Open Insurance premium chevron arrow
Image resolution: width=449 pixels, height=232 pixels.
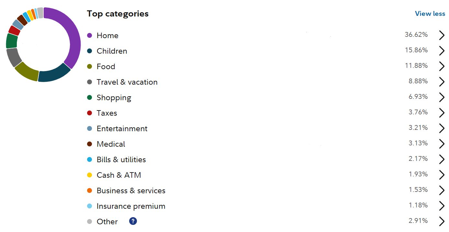442,206
